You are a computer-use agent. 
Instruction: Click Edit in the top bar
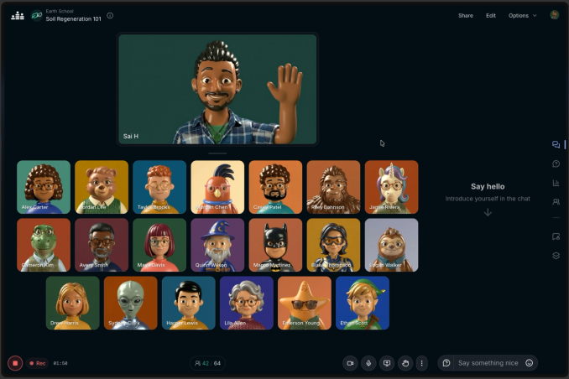pos(491,16)
